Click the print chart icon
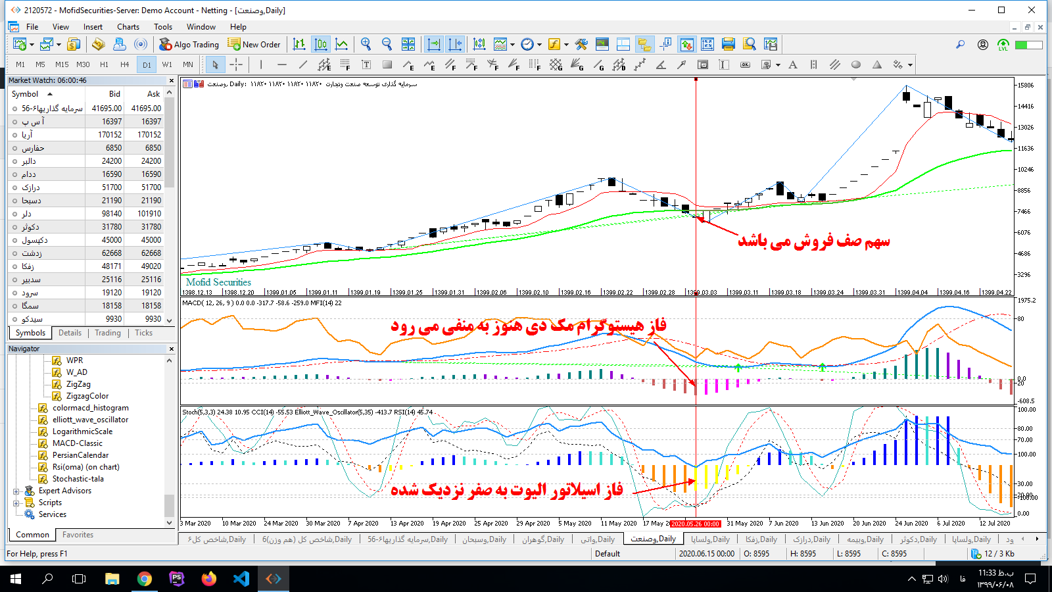This screenshot has width=1052, height=592. (728, 45)
